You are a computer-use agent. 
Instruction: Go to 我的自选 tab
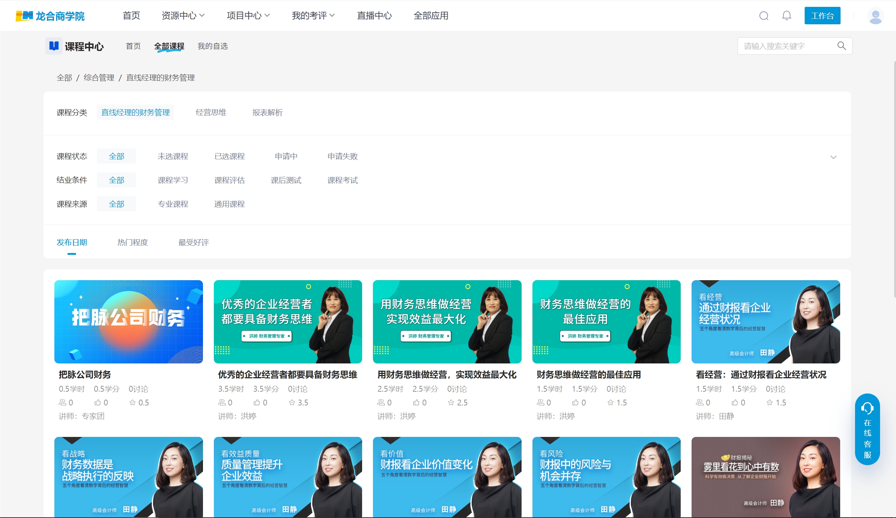click(212, 46)
